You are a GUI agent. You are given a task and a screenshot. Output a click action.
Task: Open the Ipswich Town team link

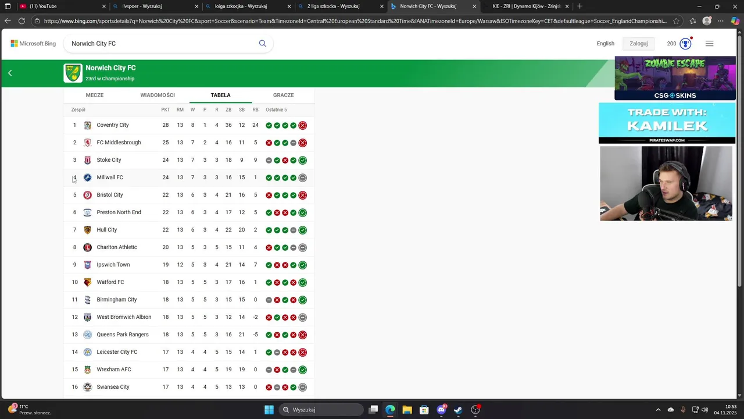pyautogui.click(x=113, y=265)
